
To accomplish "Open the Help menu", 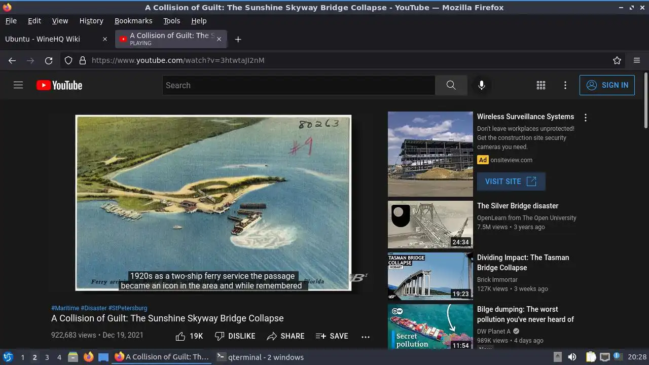I will click(199, 21).
